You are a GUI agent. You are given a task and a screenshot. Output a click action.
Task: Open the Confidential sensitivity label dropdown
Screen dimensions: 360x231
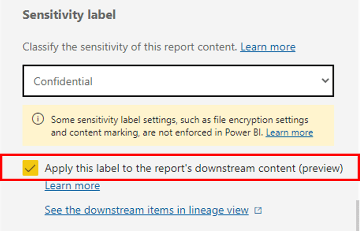click(178, 81)
